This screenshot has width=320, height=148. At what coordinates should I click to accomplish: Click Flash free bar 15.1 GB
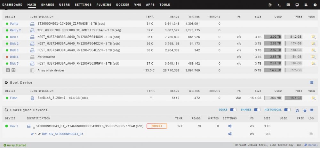pos(293,98)
